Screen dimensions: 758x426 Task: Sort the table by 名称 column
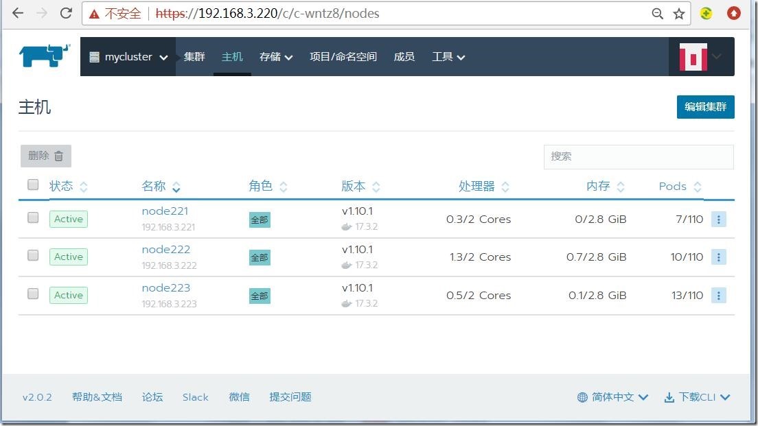click(161, 186)
